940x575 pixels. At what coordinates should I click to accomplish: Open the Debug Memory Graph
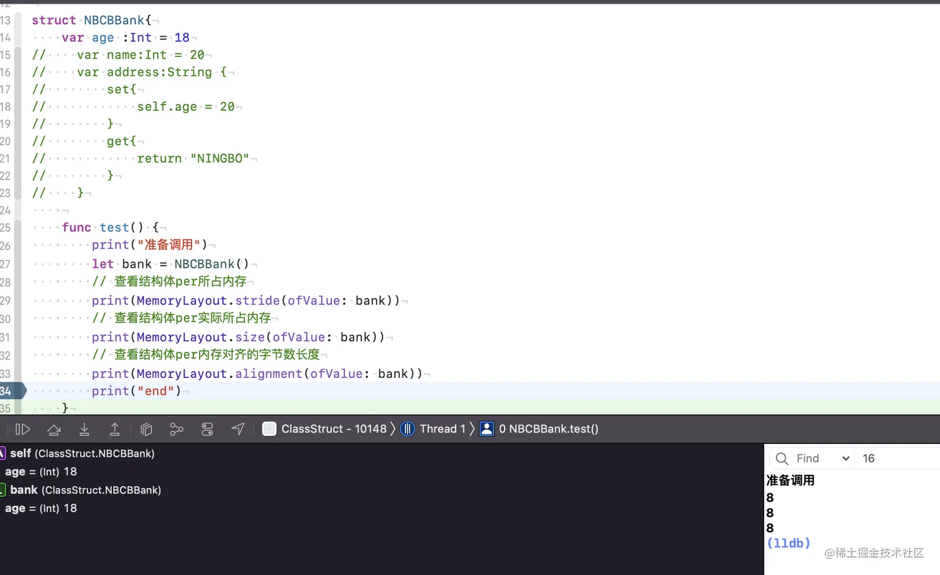point(177,429)
